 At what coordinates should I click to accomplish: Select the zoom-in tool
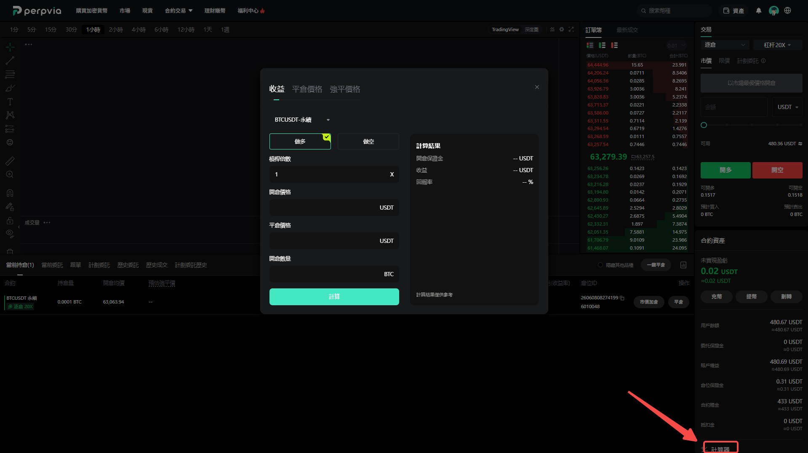coord(10,174)
